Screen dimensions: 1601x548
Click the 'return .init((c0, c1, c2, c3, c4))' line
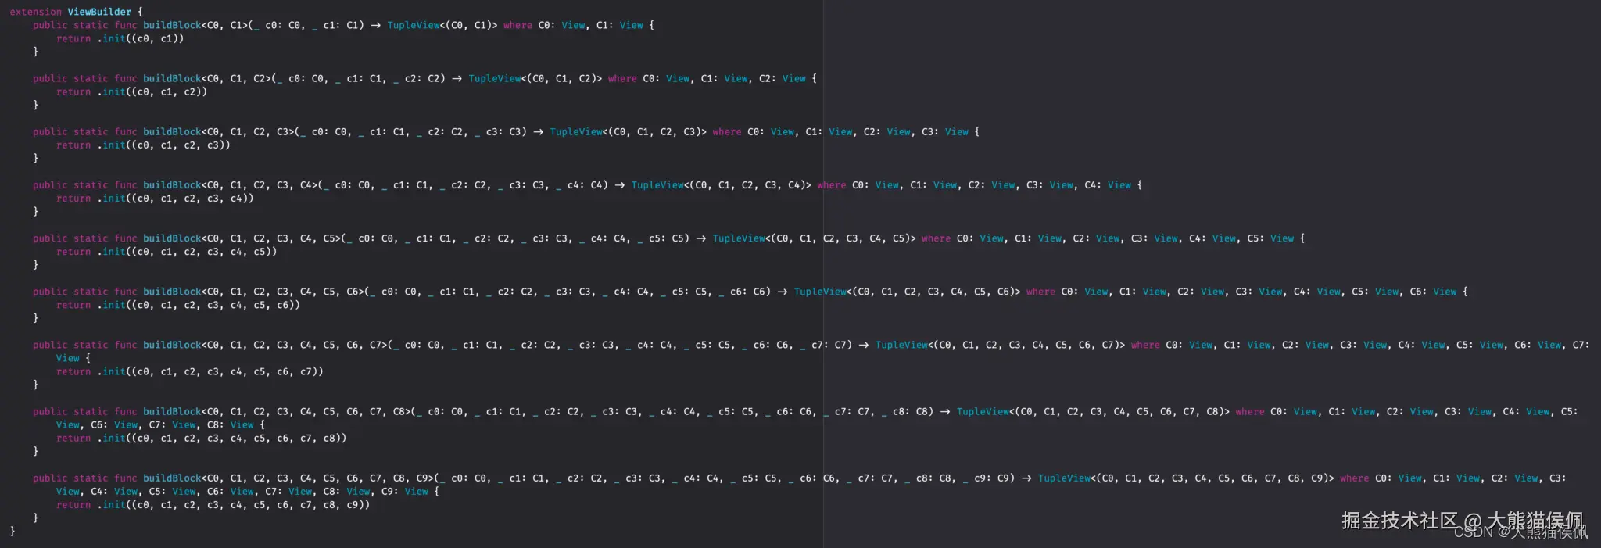[155, 198]
